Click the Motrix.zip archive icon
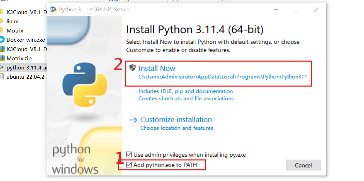Screen dimensions: 364x181 (x=2, y=58)
